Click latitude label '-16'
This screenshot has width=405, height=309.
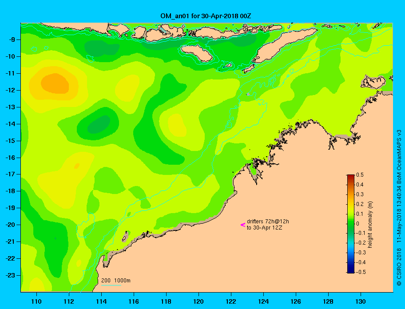click(9, 158)
